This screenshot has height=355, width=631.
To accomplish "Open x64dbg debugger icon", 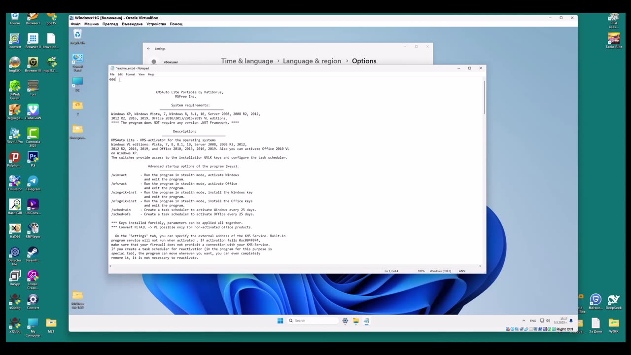I will [x=15, y=301].
